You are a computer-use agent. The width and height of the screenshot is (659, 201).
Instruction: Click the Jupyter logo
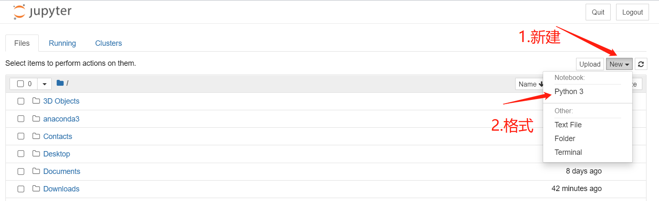(x=42, y=12)
